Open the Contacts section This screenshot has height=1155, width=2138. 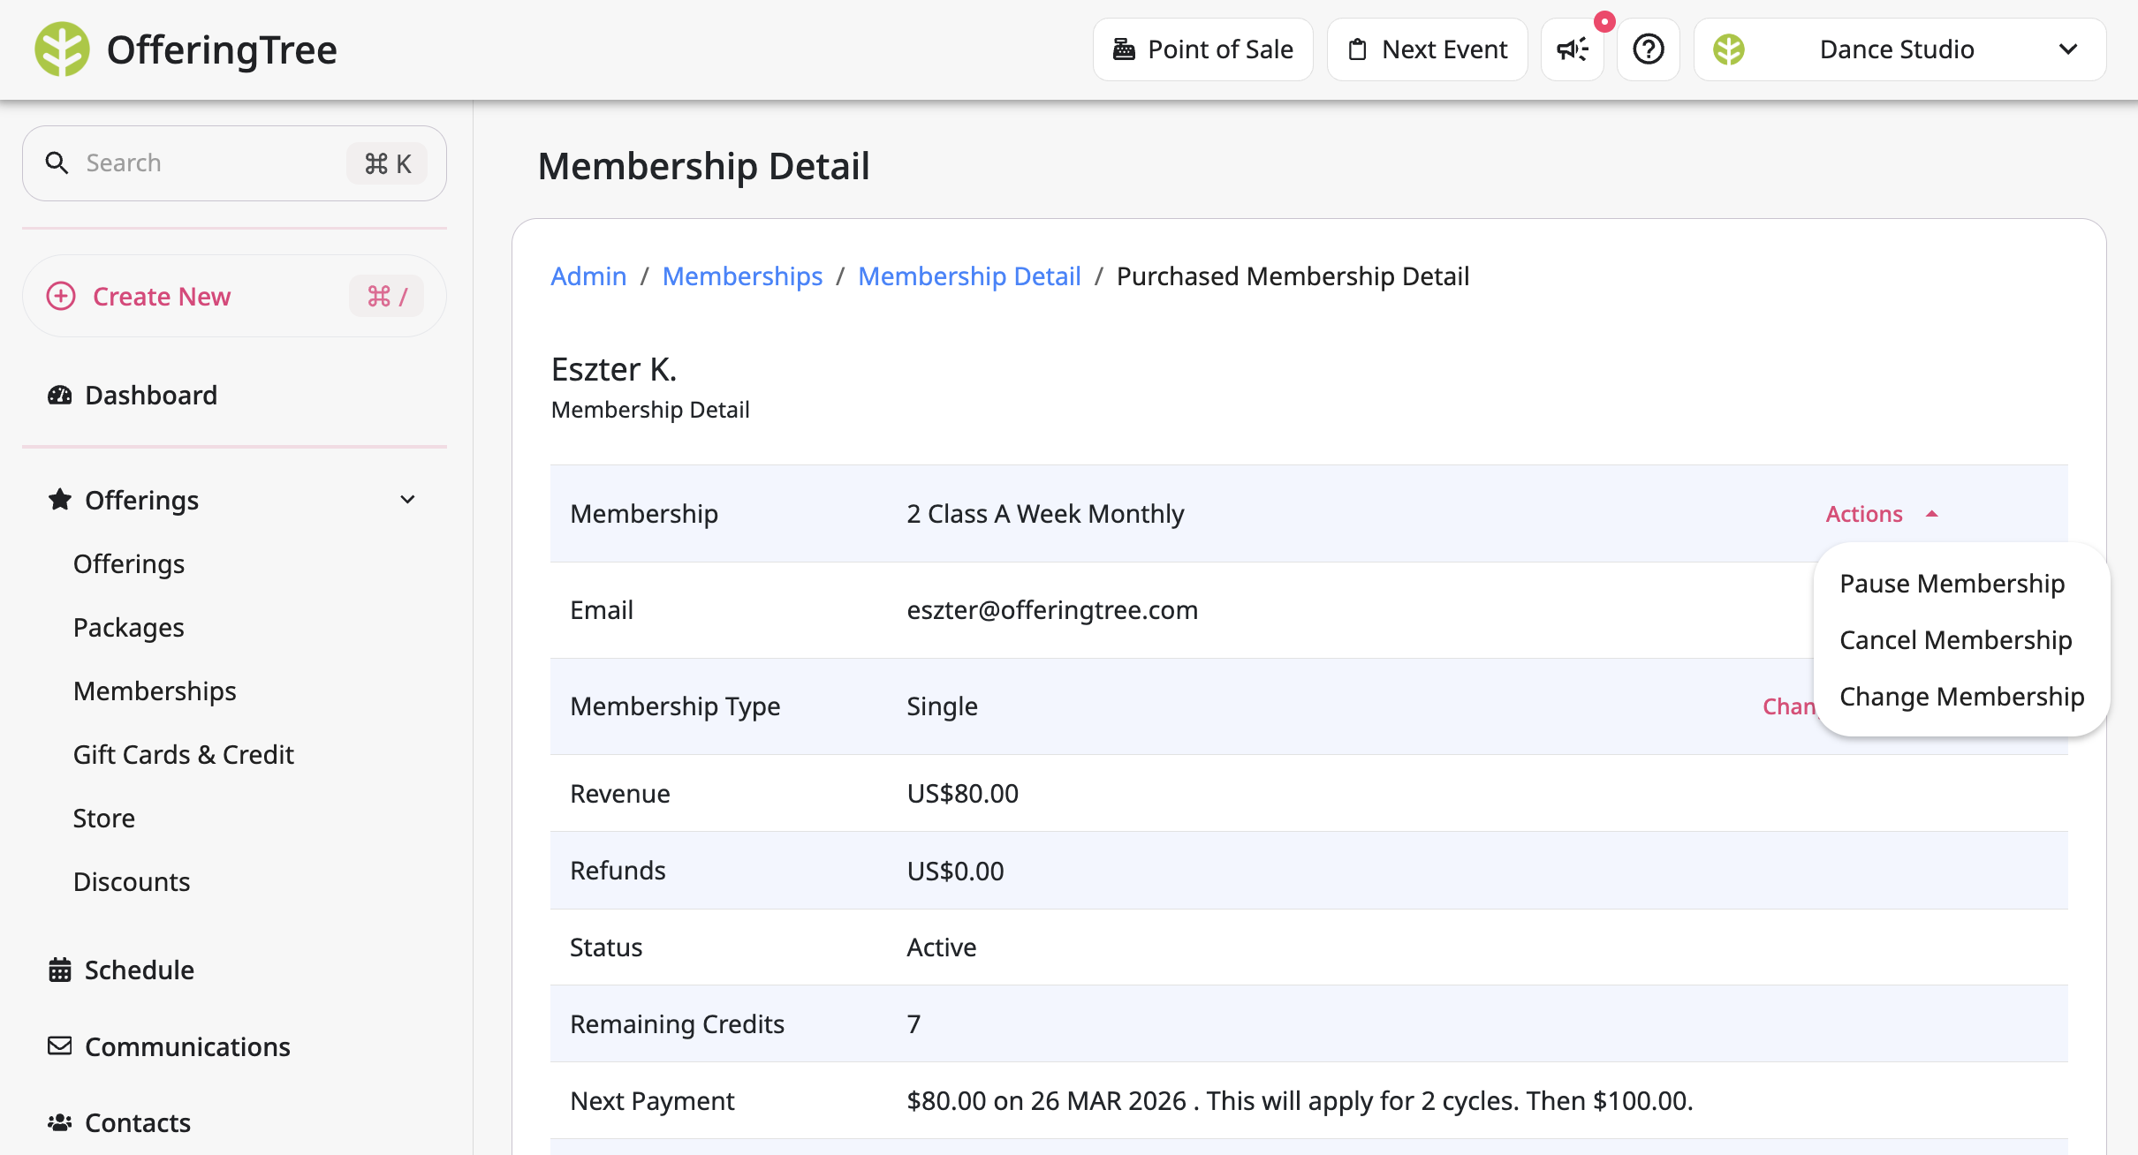point(138,1122)
